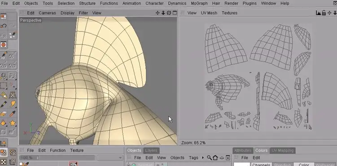Select the eraser tool
This screenshot has height=166, width=337.
(4, 114)
